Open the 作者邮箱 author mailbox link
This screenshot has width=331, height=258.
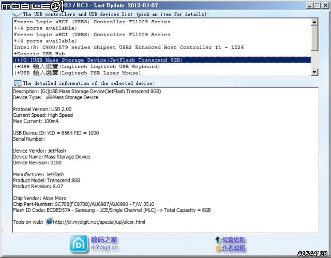[x=233, y=248]
